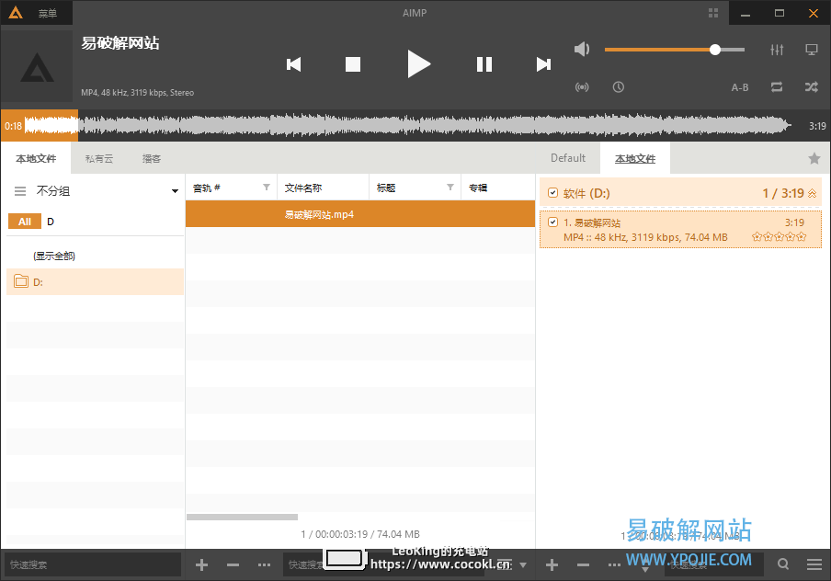The height and width of the screenshot is (581, 831).
Task: Click the 0:18 elapsed time label
Action: point(13,126)
